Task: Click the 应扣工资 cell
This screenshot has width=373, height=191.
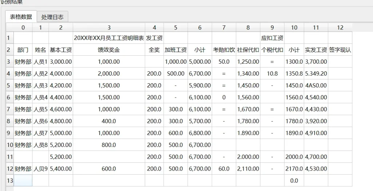Action: click(x=272, y=38)
